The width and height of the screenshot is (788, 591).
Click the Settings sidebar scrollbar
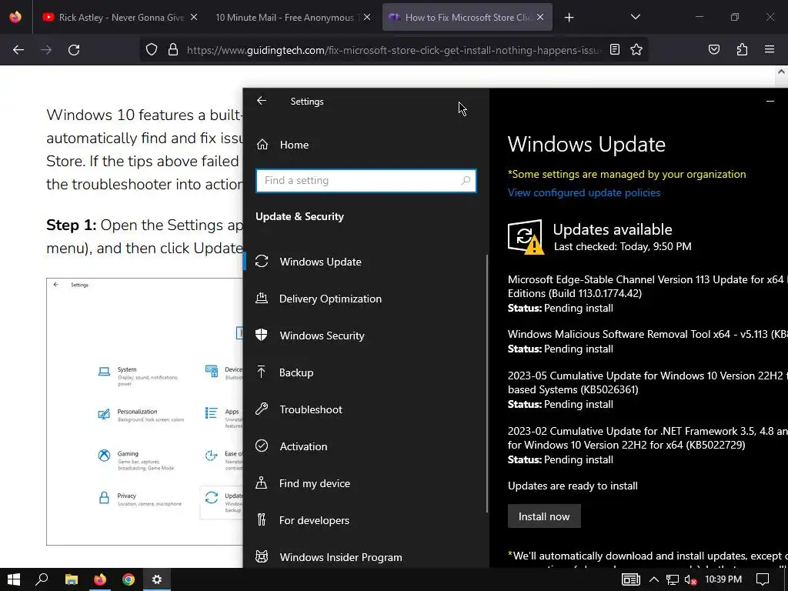tap(487, 383)
